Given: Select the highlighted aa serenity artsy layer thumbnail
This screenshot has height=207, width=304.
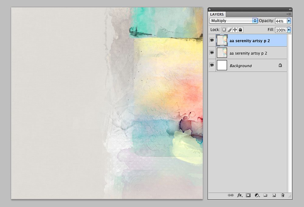Looking at the screenshot, I should click(222, 40).
